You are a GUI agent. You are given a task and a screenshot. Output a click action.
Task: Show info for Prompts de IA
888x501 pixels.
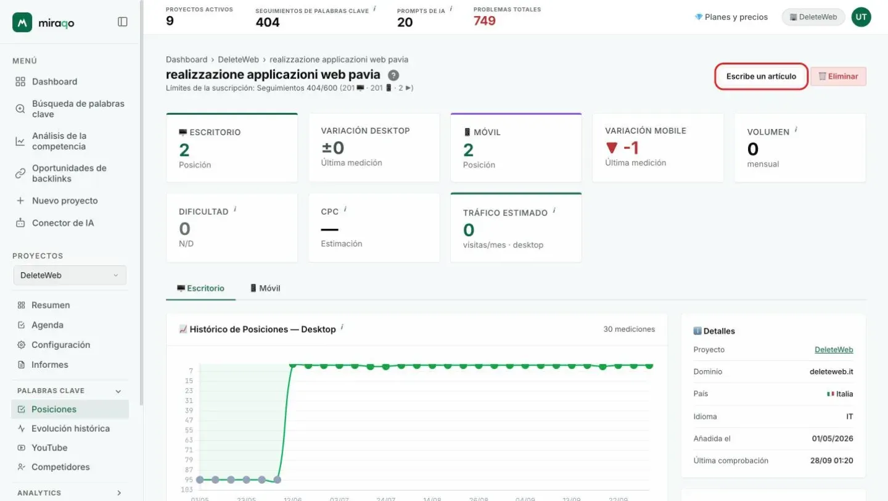pyautogui.click(x=451, y=9)
